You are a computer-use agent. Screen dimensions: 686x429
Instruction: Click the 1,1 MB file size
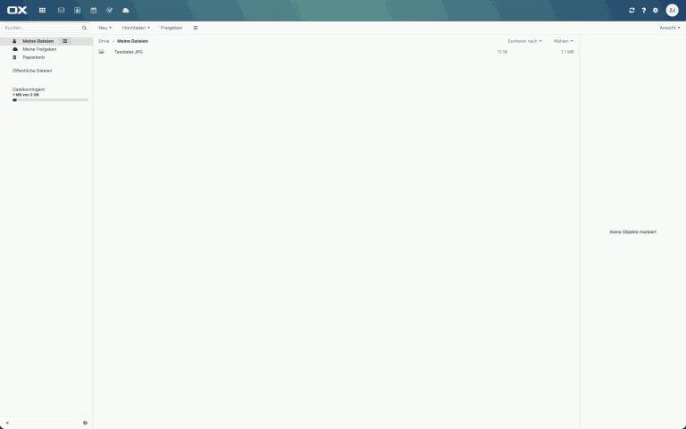[x=567, y=52]
